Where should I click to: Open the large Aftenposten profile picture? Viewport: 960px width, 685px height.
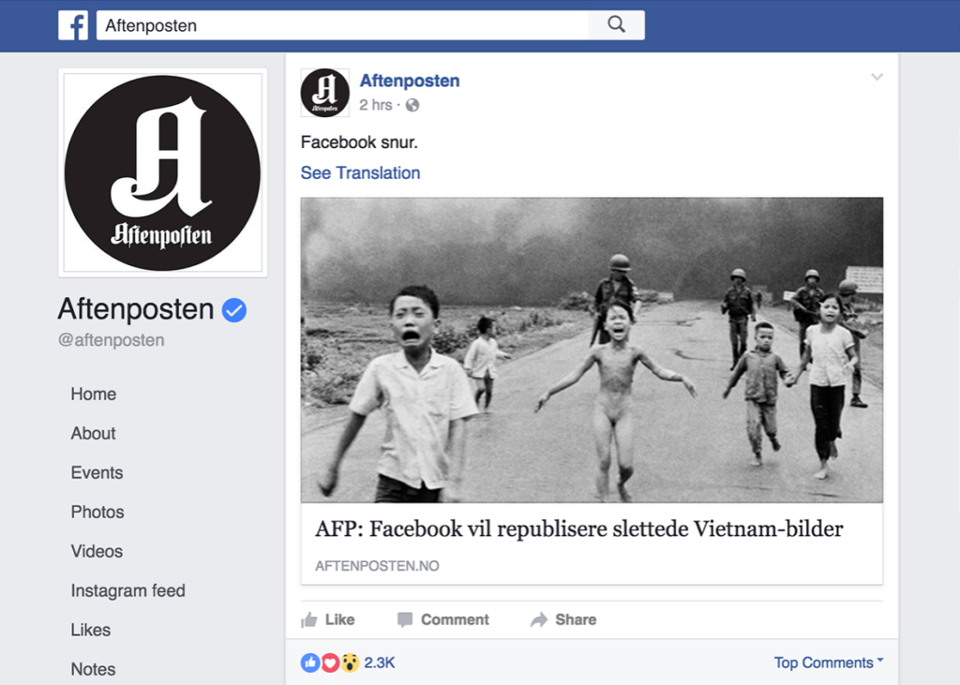click(x=163, y=172)
